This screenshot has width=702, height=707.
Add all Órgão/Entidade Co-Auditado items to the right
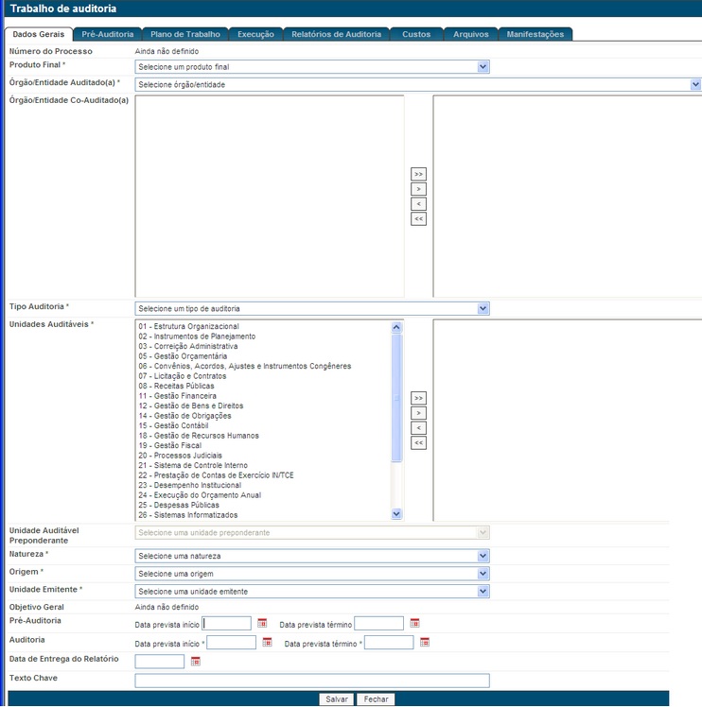click(418, 174)
